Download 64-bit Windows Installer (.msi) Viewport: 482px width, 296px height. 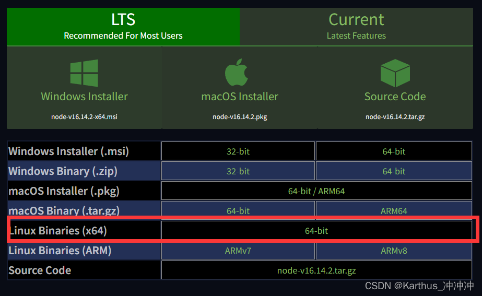click(394, 151)
